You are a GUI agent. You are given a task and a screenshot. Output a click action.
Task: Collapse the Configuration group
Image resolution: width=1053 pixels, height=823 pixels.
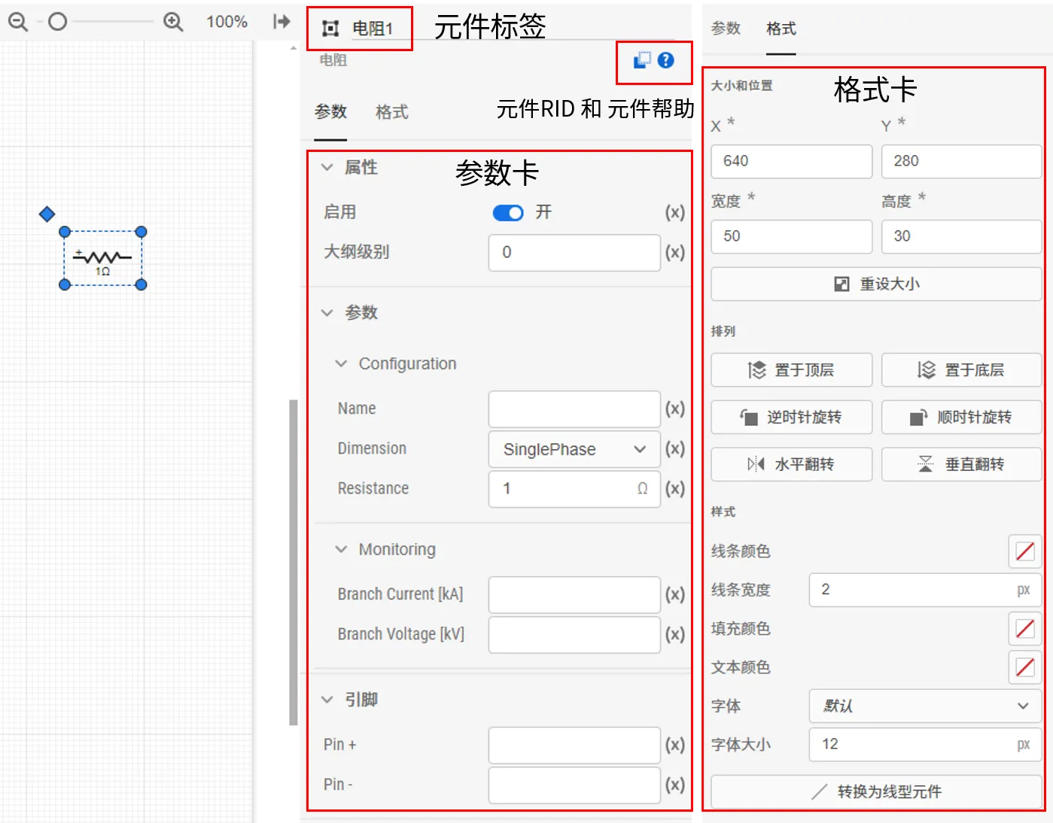click(341, 363)
